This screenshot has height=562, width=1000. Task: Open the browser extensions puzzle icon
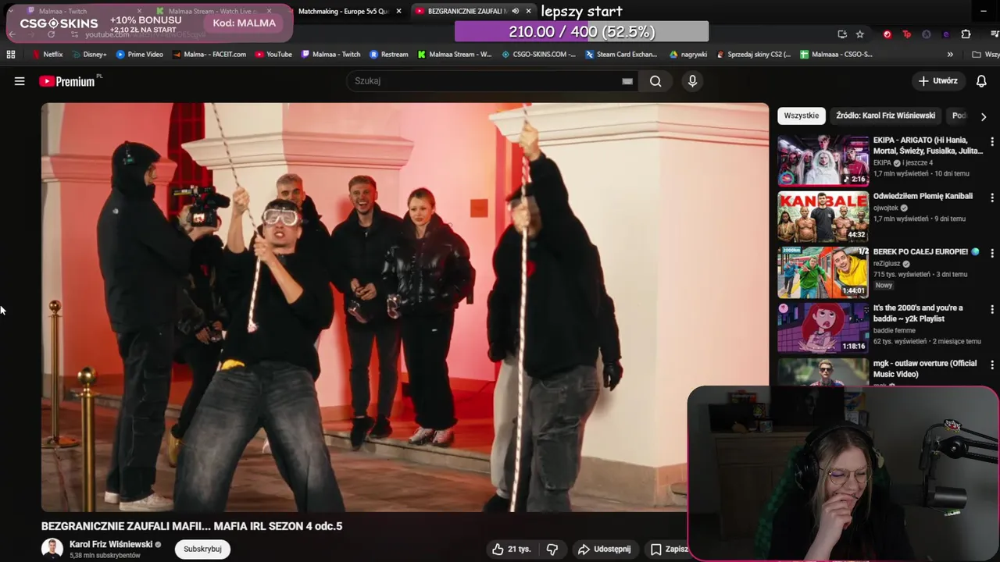point(966,34)
